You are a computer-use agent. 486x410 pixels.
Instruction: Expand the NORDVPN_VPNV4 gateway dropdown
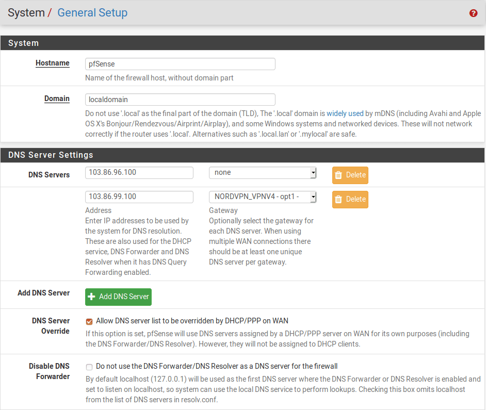point(263,197)
